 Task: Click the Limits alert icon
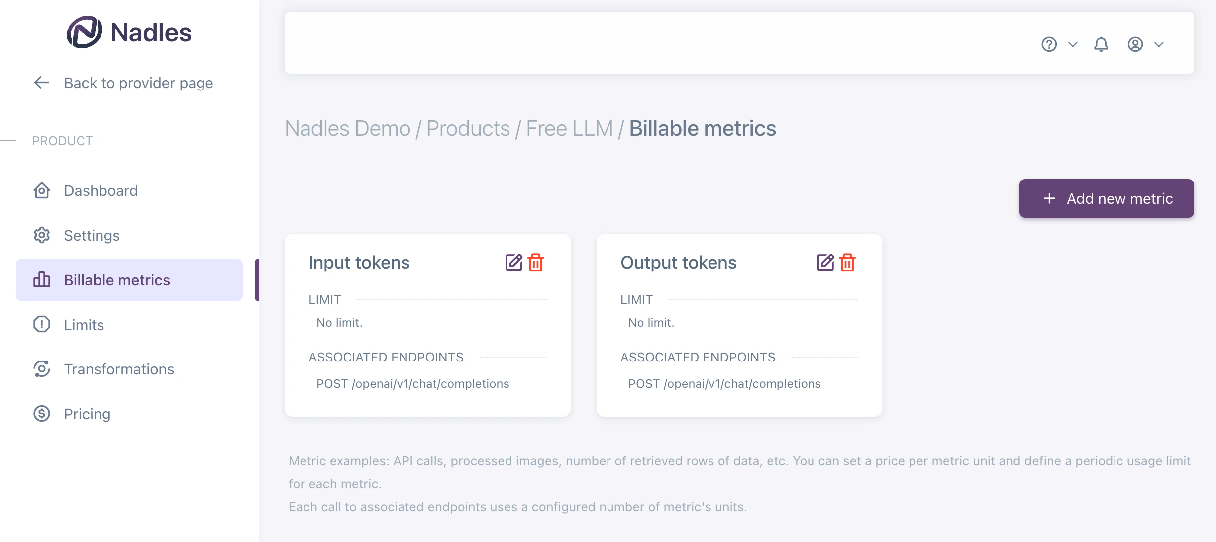(41, 324)
